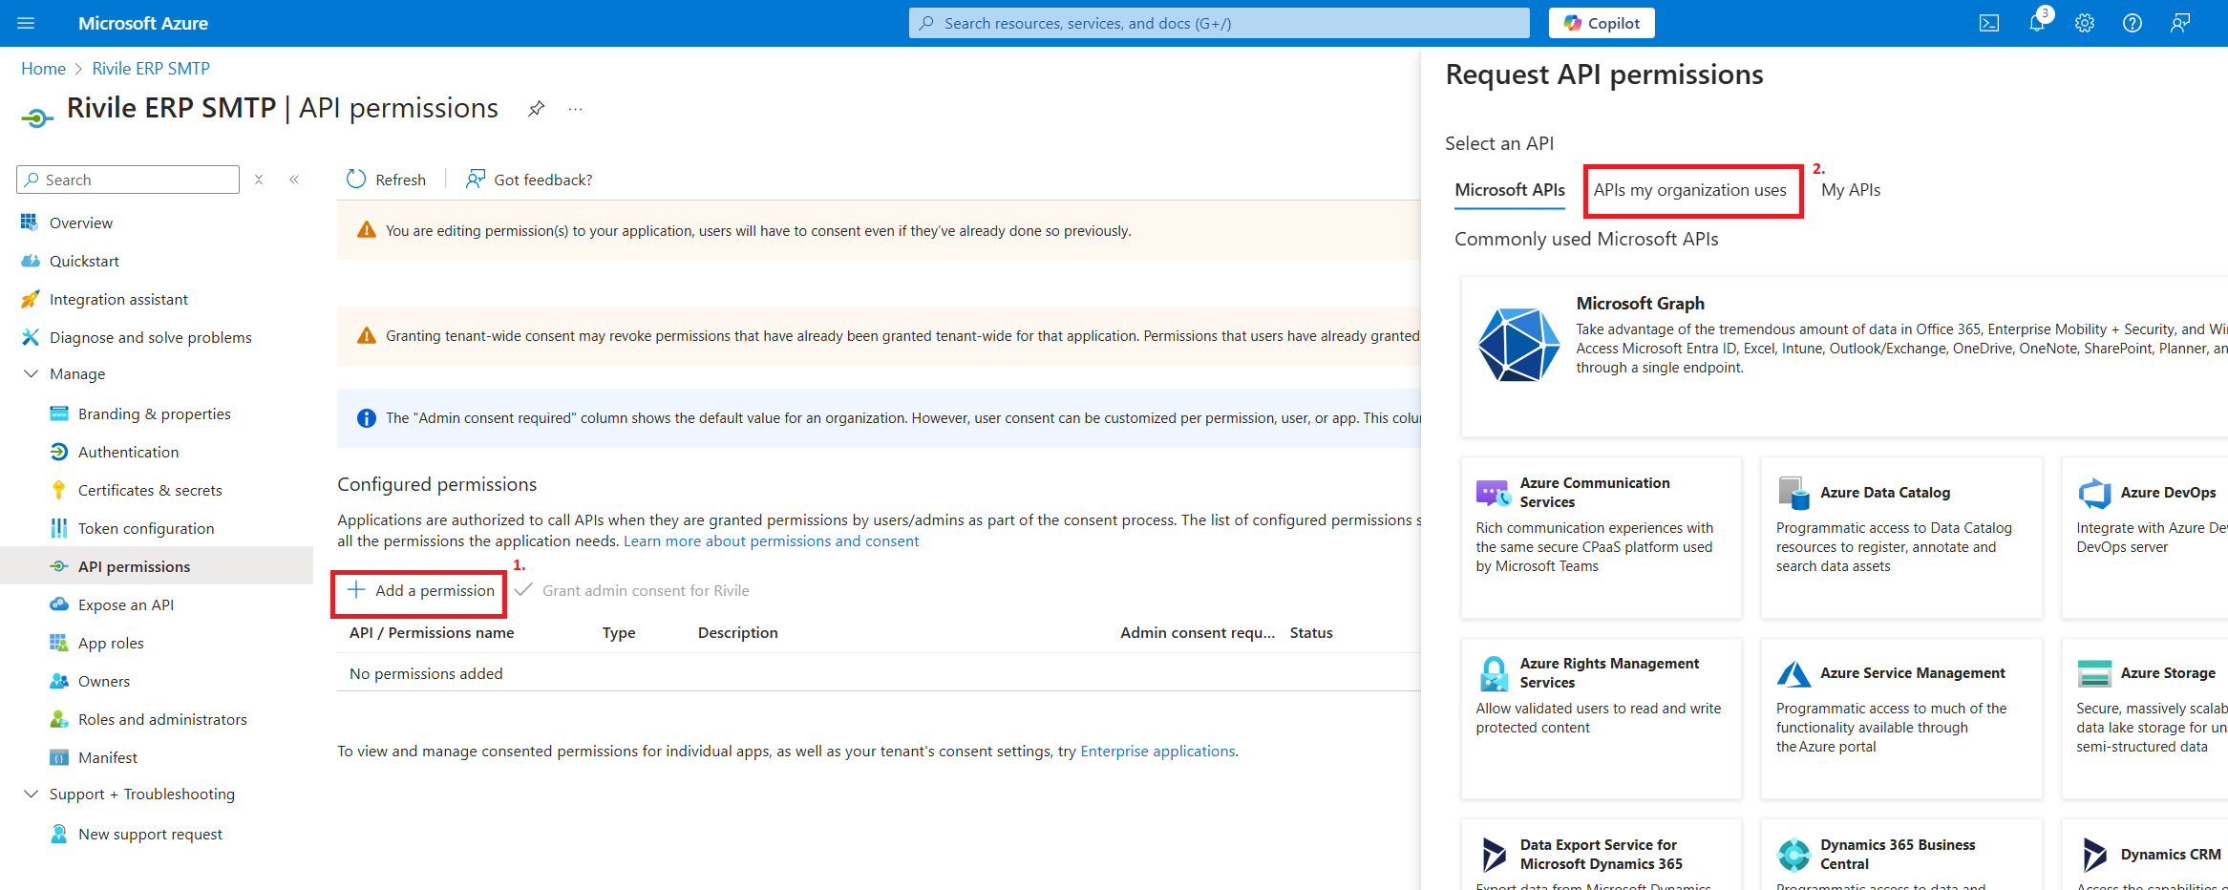Pin the API permissions page
The height and width of the screenshot is (890, 2228).
[x=536, y=109]
